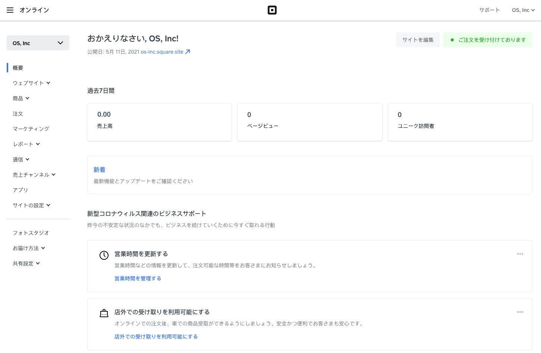Open three-dot menu on 営業時間を更新する card
This screenshot has height=353, width=541.
coord(520,254)
